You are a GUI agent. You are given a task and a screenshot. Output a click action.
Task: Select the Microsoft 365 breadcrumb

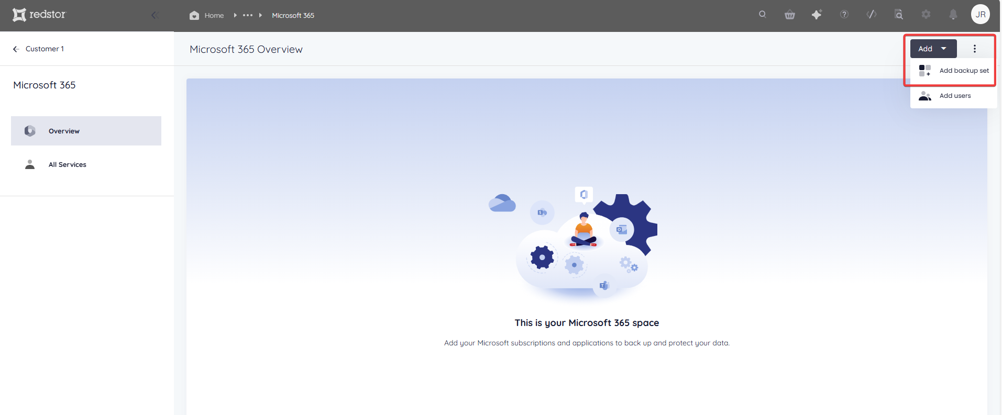tap(293, 15)
